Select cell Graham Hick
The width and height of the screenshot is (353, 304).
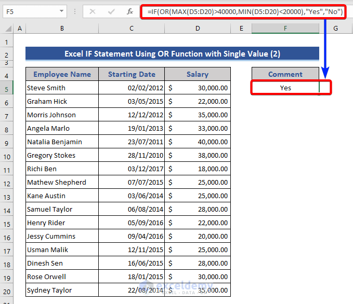62,101
